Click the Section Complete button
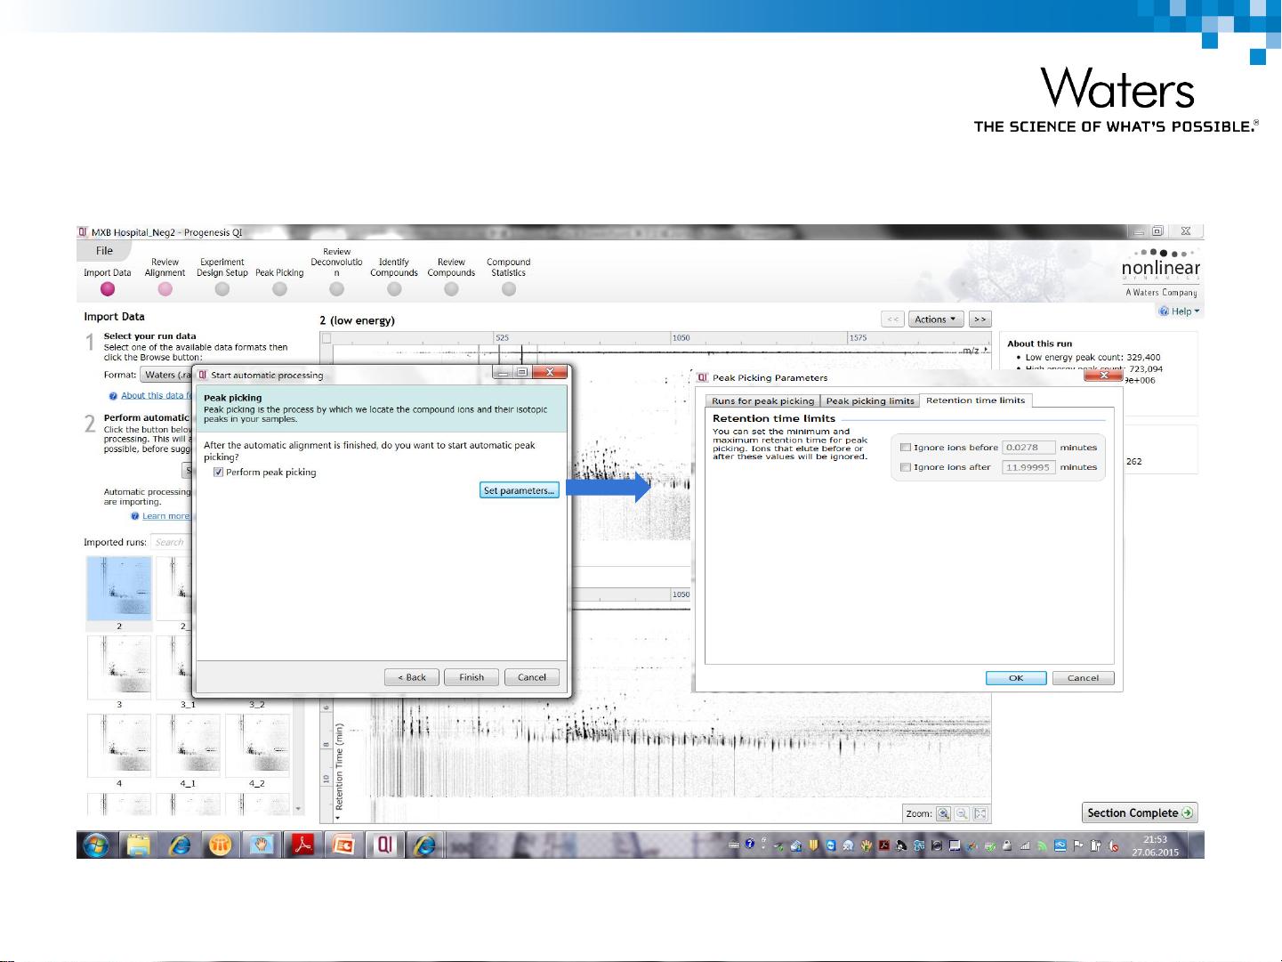The width and height of the screenshot is (1282, 962). [x=1139, y=812]
